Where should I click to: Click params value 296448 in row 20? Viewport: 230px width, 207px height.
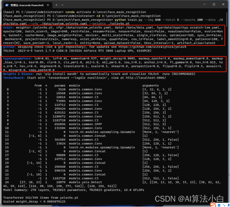(60, 167)
